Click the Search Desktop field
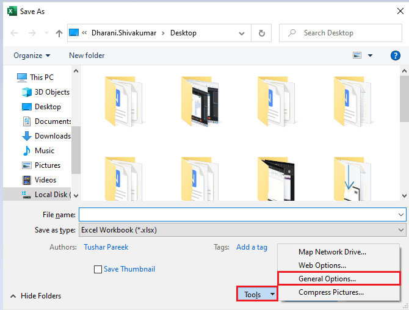Viewport: 409px width, 310px height. (341, 33)
